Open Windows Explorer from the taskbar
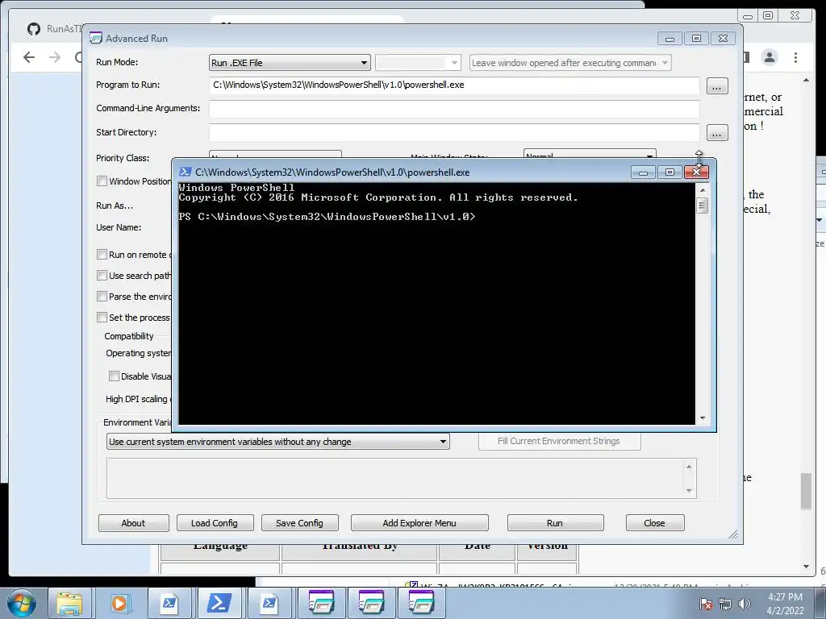826x619 pixels. [x=69, y=603]
